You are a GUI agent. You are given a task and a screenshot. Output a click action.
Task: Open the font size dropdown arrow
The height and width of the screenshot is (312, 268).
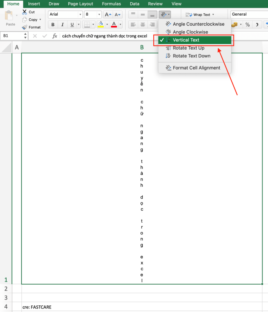pos(99,14)
